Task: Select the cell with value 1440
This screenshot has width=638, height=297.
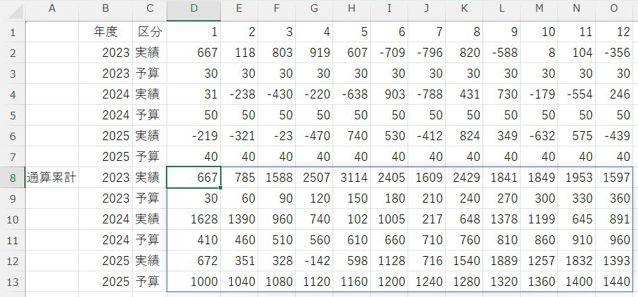Action: [614, 282]
